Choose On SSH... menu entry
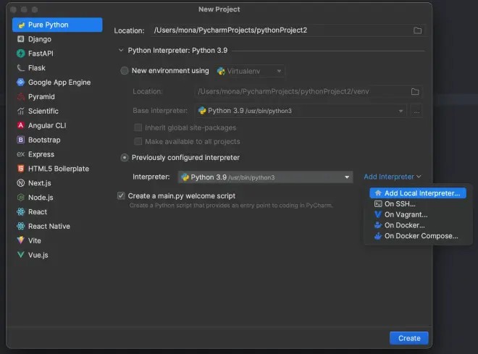The image size is (478, 354). (x=418, y=204)
